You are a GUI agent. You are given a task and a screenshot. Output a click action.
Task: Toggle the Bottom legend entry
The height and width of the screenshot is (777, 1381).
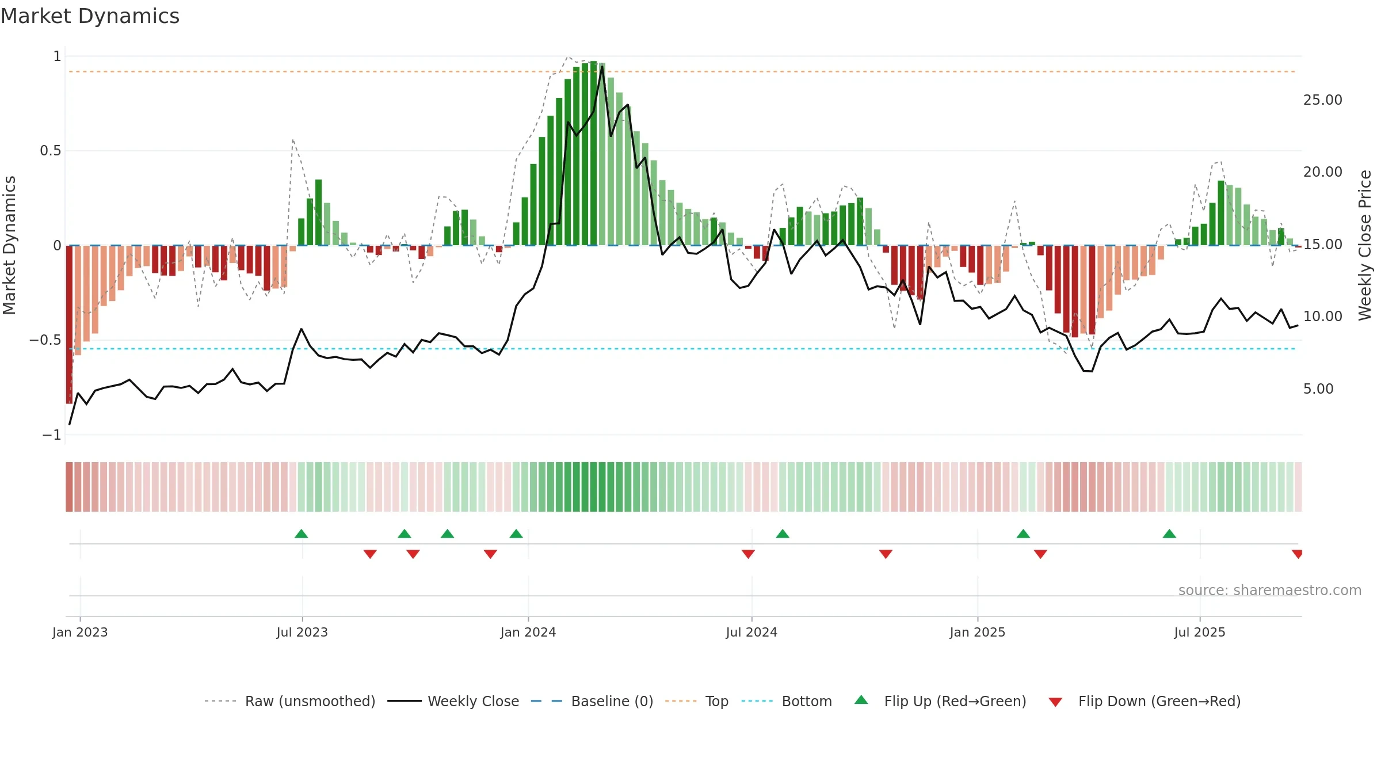(x=787, y=701)
